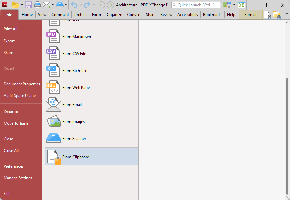Open the Comment ribbon tab
This screenshot has width=290, height=200.
[60, 15]
